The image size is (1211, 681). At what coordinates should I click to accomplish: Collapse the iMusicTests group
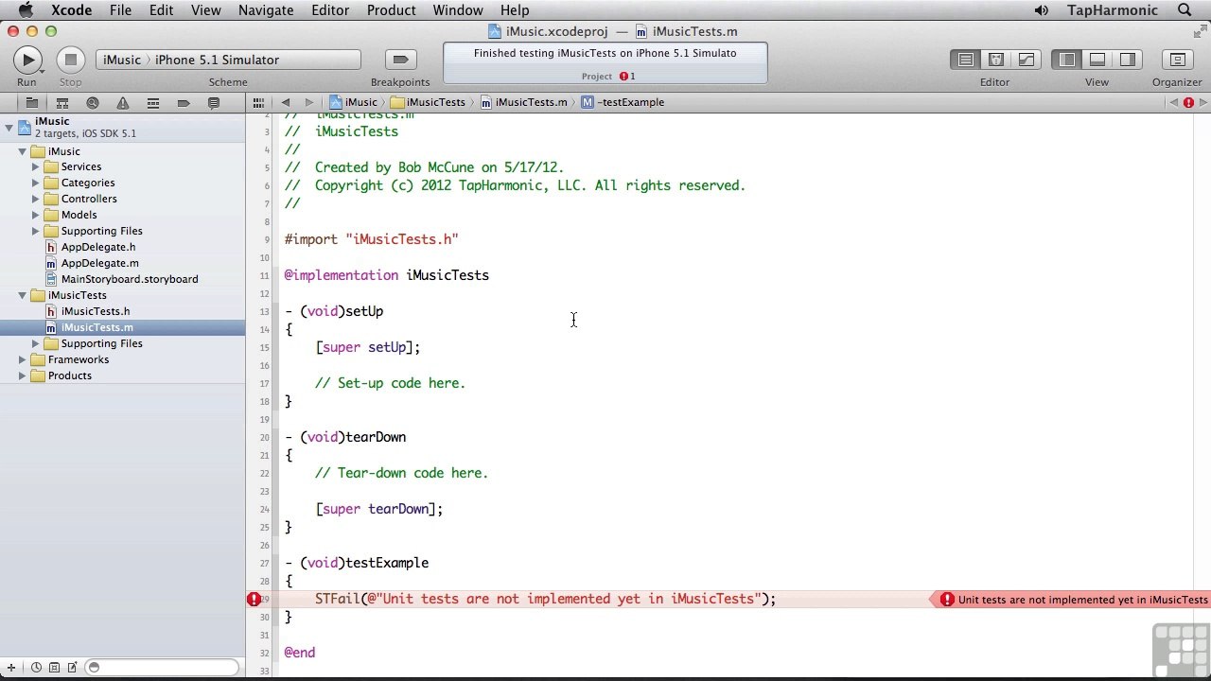click(x=23, y=296)
